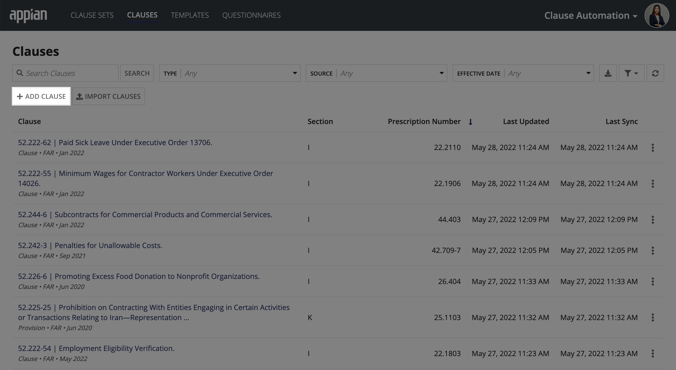Image resolution: width=676 pixels, height=370 pixels.
Task: Click 'Clause • FAR • Sep 2021' subtitle
Action: [52, 256]
